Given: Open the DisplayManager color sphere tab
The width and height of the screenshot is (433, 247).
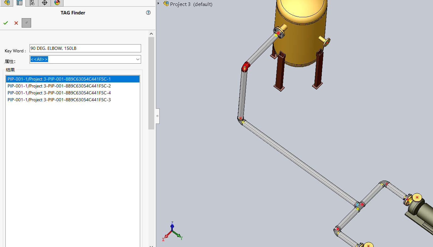Looking at the screenshot, I should (57, 3).
